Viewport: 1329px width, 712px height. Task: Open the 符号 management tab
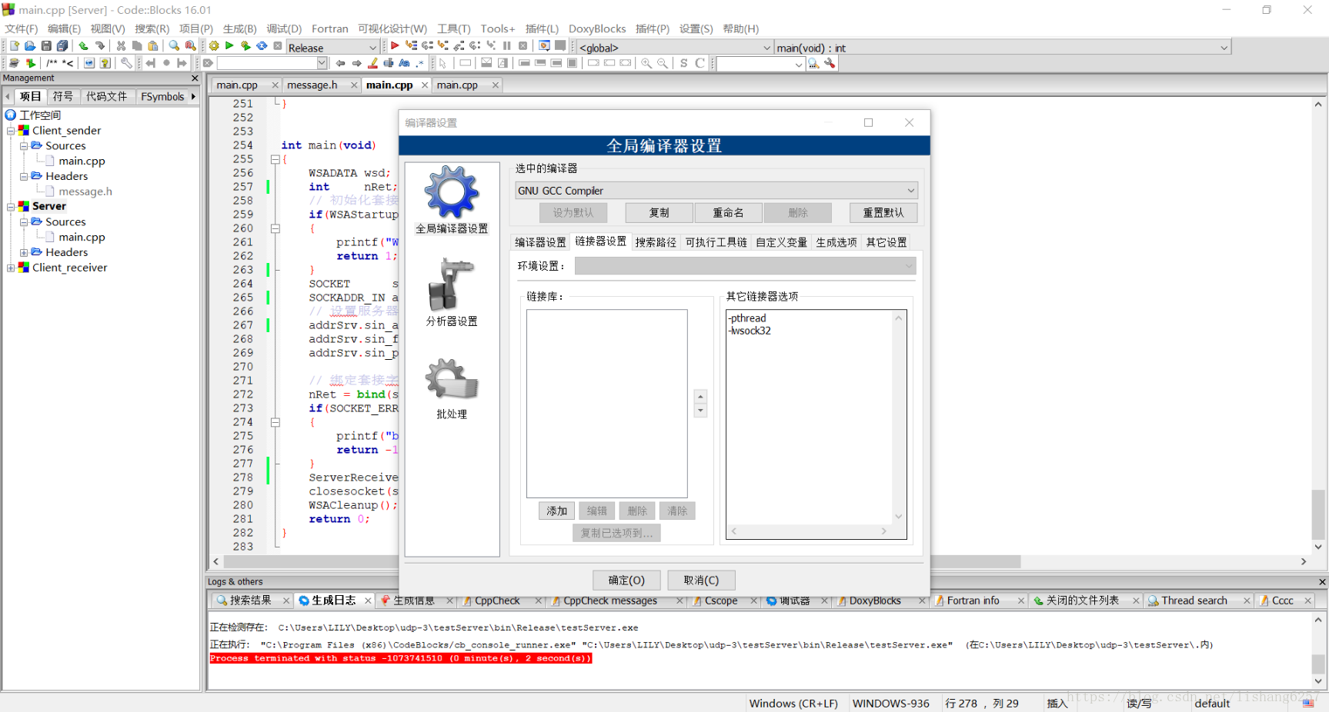coord(63,96)
